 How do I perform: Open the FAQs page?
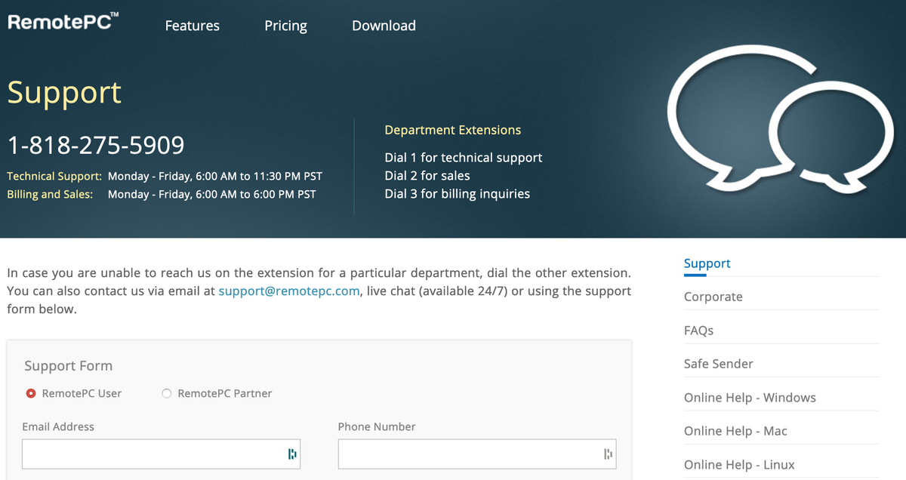click(x=698, y=330)
